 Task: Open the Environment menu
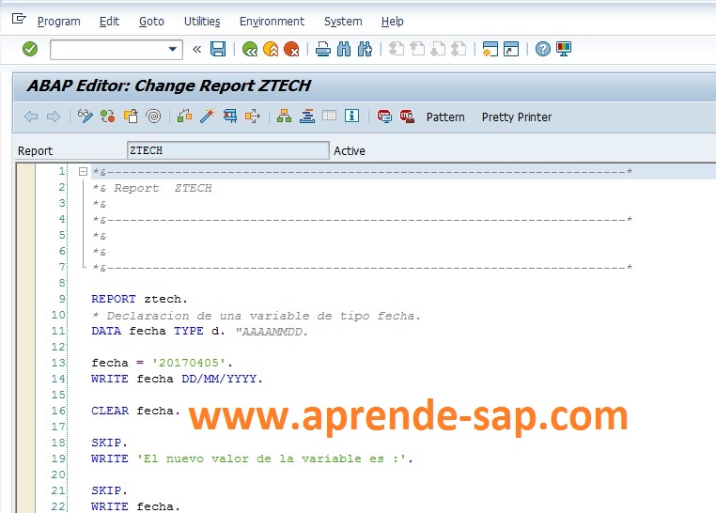pyautogui.click(x=272, y=22)
